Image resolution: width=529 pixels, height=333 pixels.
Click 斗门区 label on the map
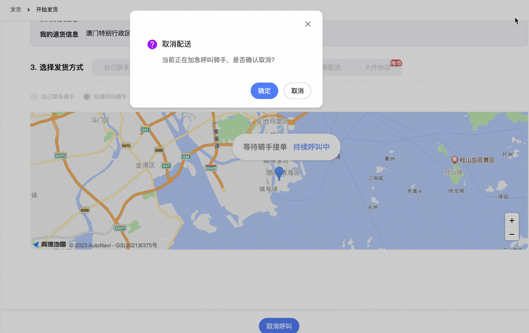(100, 120)
